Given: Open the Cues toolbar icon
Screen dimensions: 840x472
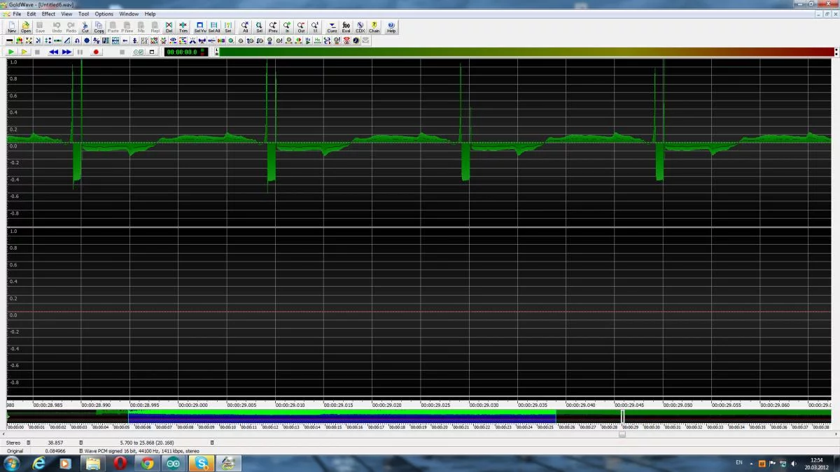Looking at the screenshot, I should 332,27.
